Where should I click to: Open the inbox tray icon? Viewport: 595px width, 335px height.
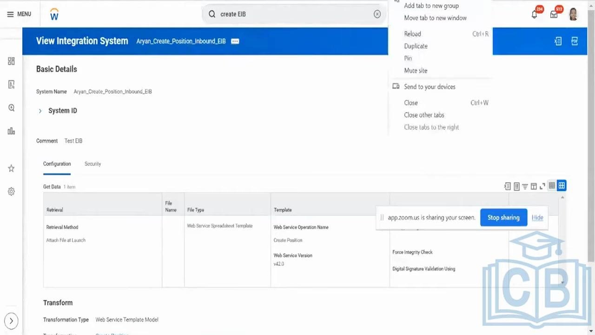point(554,14)
